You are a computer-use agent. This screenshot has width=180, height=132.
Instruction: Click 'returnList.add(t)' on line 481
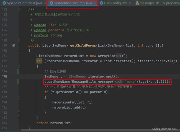pos(69,107)
